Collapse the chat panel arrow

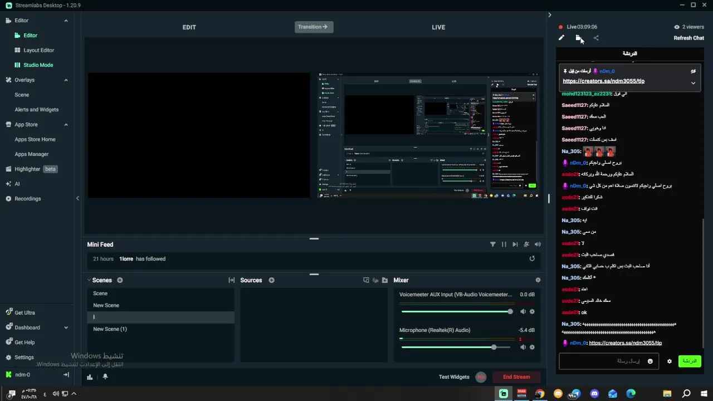tap(550, 15)
